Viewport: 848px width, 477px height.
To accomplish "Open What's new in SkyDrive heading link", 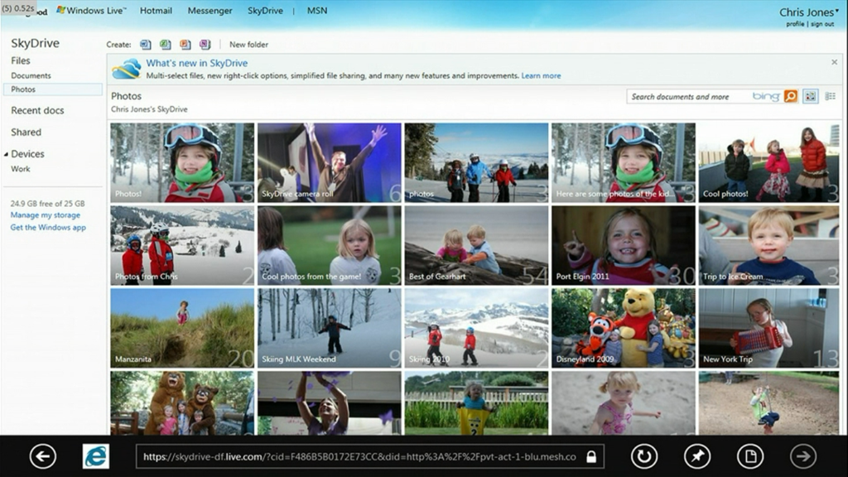I will (x=197, y=63).
